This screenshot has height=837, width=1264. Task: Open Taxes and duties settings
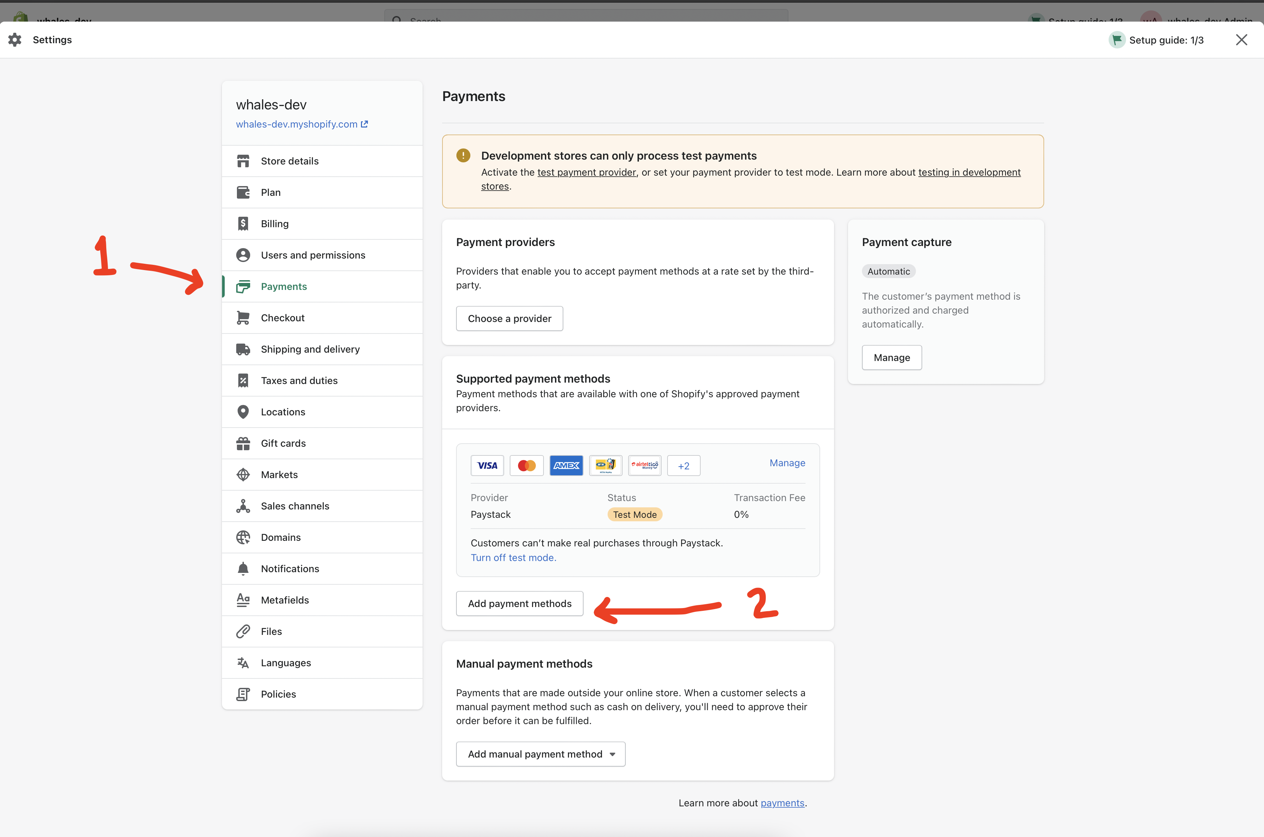point(322,381)
